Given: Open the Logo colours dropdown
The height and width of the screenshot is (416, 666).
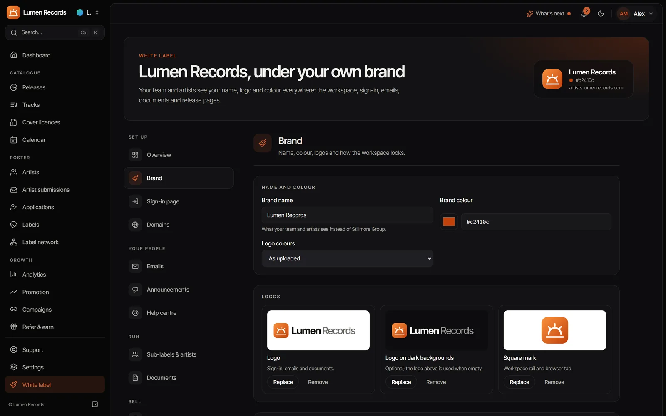Looking at the screenshot, I should click(348, 258).
